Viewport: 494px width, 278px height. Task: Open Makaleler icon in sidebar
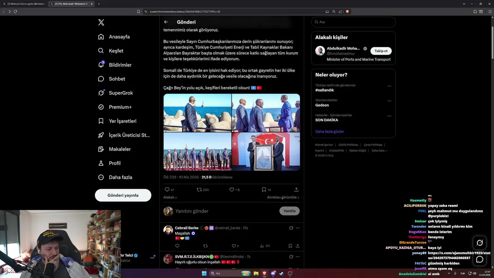pyautogui.click(x=101, y=149)
